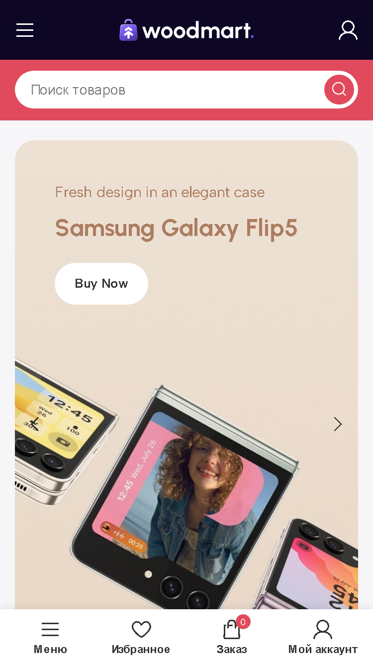Click the red cart count badge
Screen dimensions: 373x664
coord(243,622)
